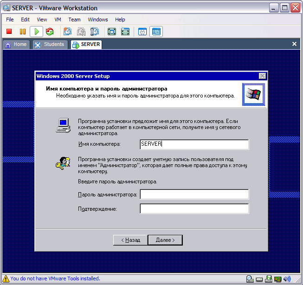Click the computer icon beside the name description
Screen dimensions: 303x285
pyautogui.click(x=63, y=125)
